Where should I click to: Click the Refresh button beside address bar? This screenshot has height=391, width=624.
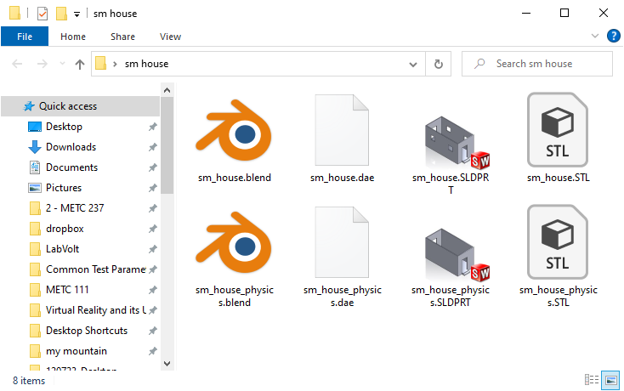[438, 64]
